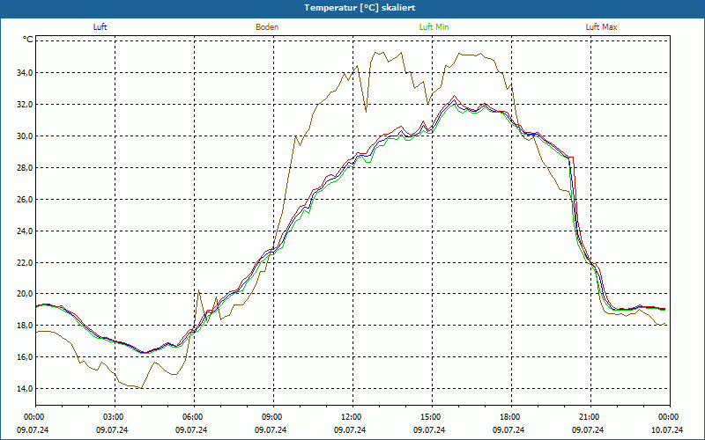705x440 pixels.
Task: Click the °C unit label on axis
Action: coord(28,40)
